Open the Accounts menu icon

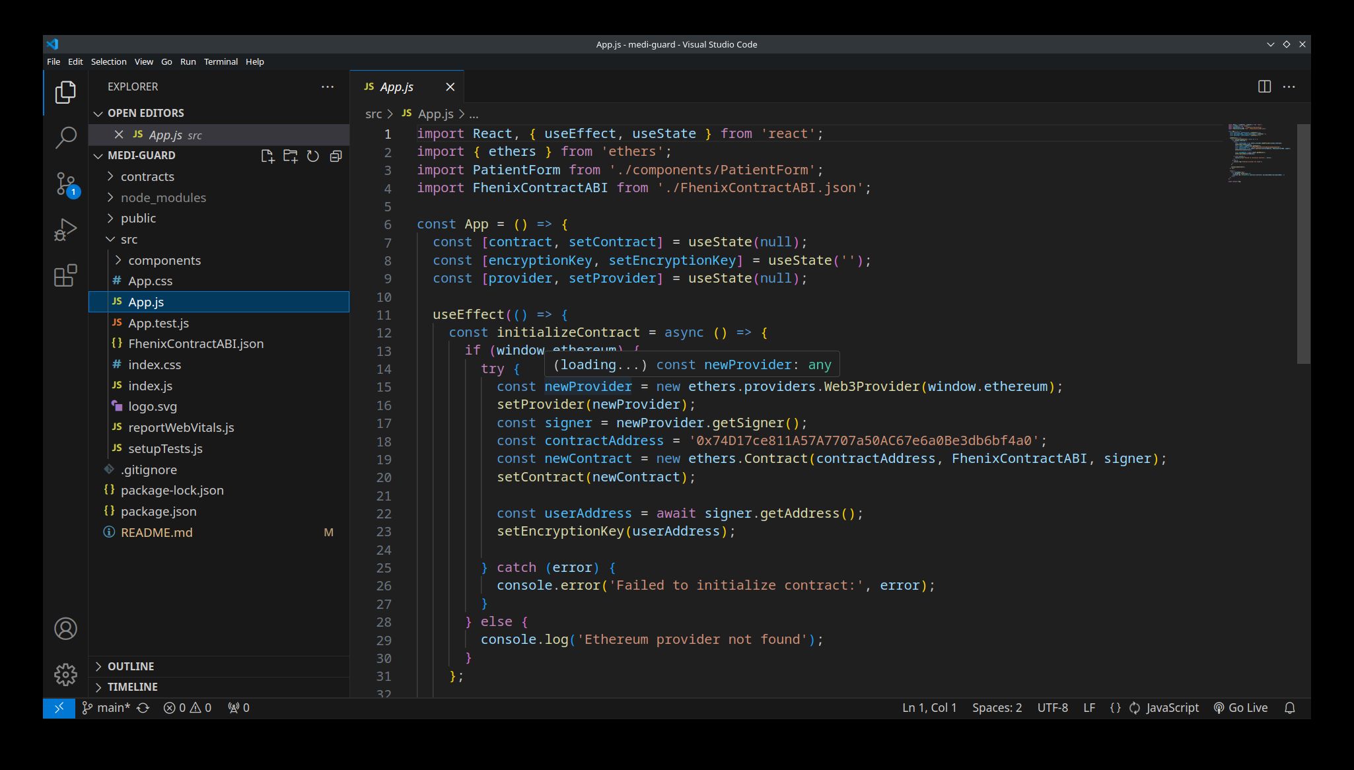tap(65, 629)
